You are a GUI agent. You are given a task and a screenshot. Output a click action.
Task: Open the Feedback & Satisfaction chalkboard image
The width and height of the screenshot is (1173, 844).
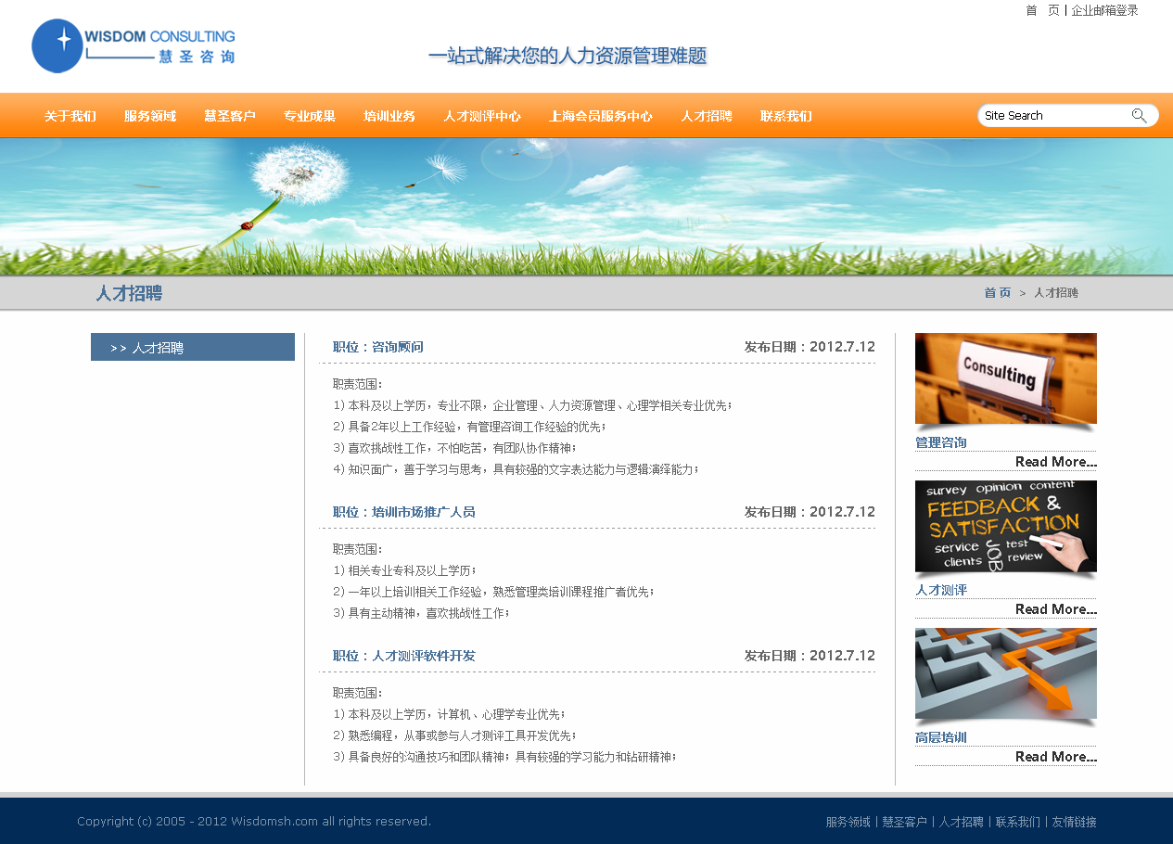click(1005, 526)
